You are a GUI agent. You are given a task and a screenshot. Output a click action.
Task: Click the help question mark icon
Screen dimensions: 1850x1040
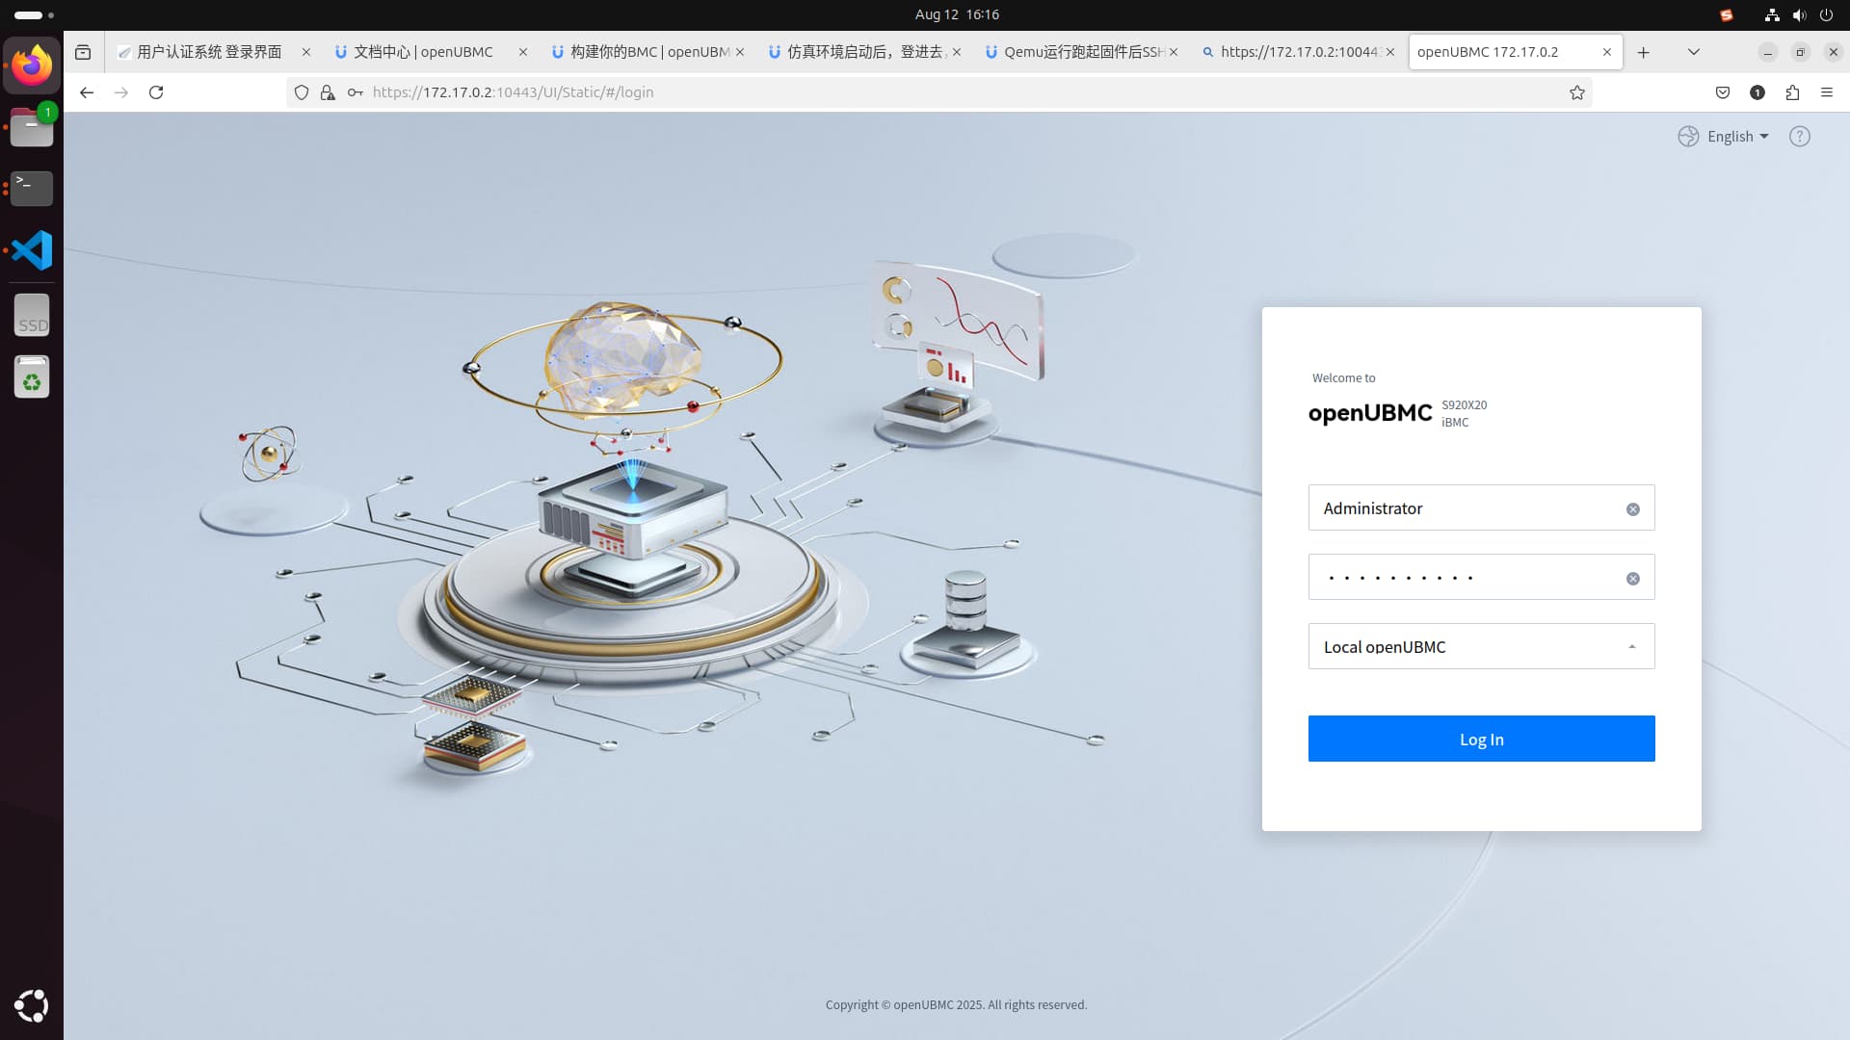(x=1799, y=137)
